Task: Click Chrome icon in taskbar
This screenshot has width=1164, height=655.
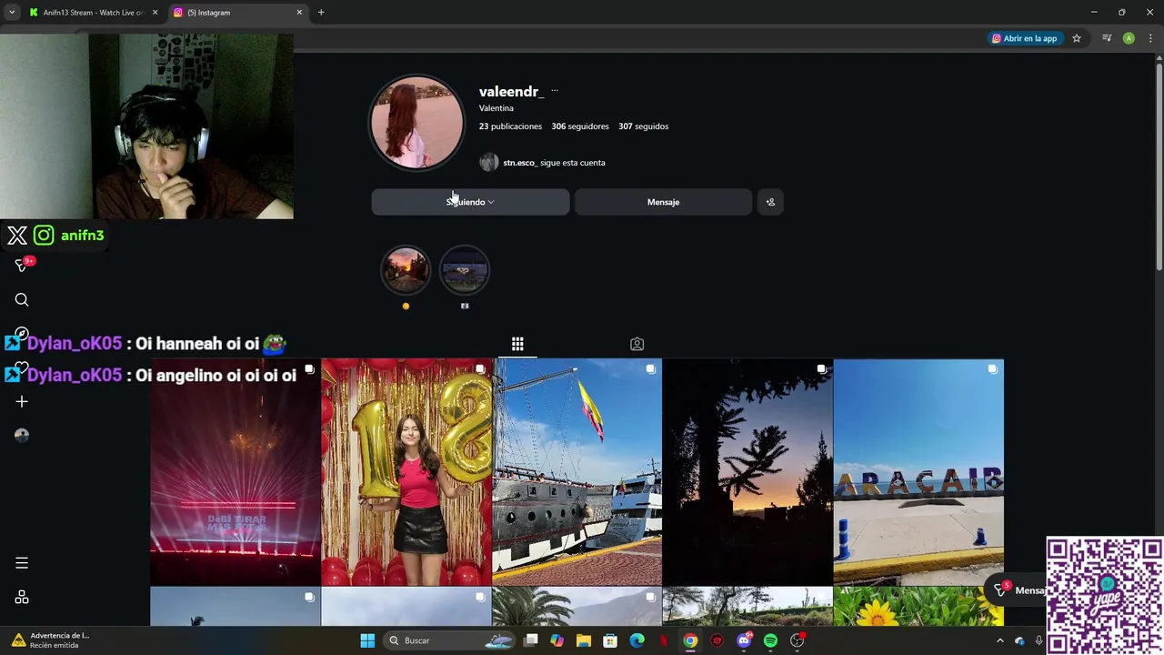Action: point(690,640)
